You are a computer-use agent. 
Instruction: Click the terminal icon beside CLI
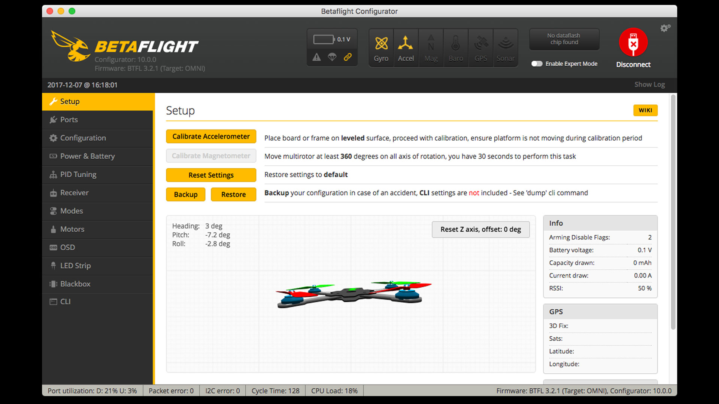click(53, 302)
